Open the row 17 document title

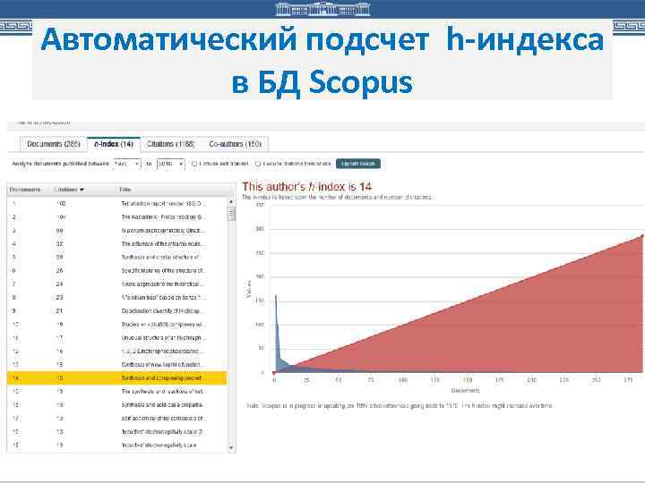[x=163, y=419]
